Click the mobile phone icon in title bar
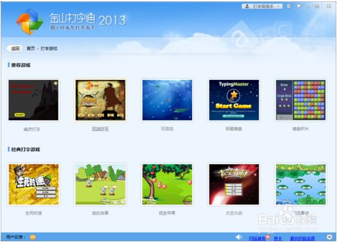The image size is (337, 242). [x=289, y=6]
